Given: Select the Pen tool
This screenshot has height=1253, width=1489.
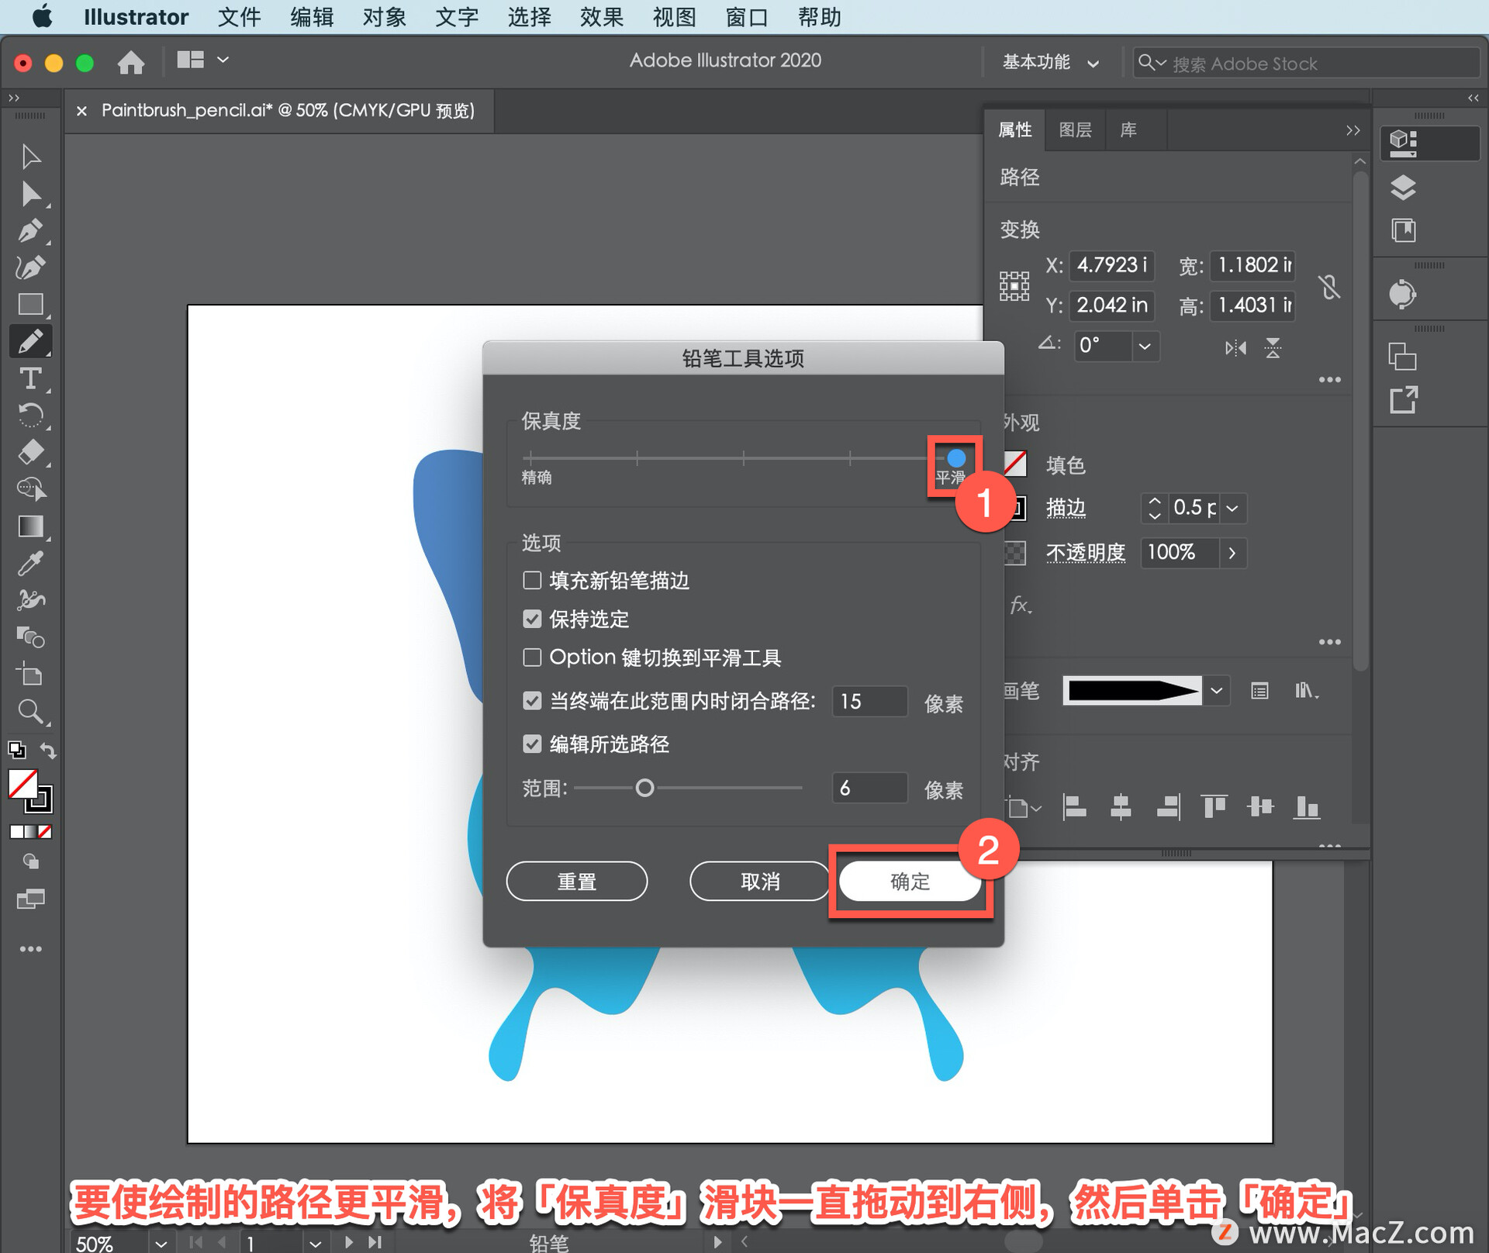Looking at the screenshot, I should [x=30, y=231].
